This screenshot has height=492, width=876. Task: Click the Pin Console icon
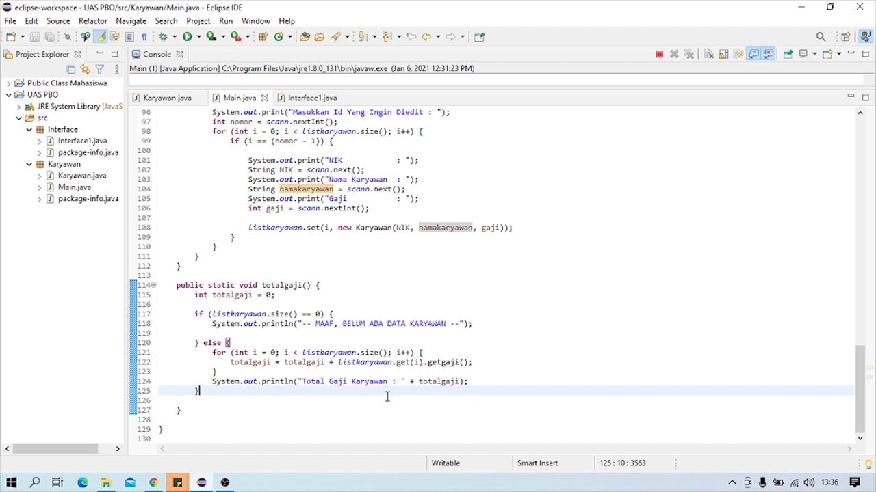(788, 54)
